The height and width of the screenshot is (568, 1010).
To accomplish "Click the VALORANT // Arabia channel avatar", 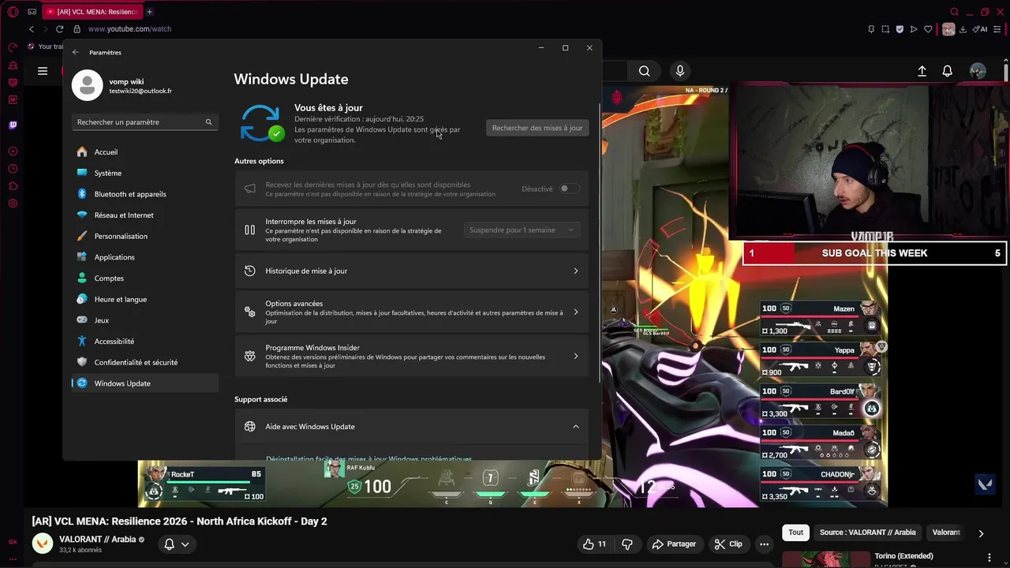I will [x=43, y=544].
